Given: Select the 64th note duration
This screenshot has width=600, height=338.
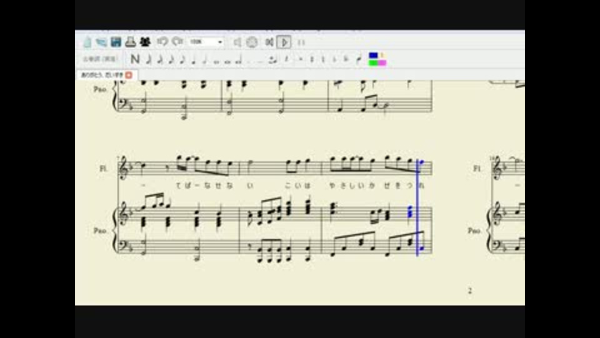Looking at the screenshot, I should 149,59.
